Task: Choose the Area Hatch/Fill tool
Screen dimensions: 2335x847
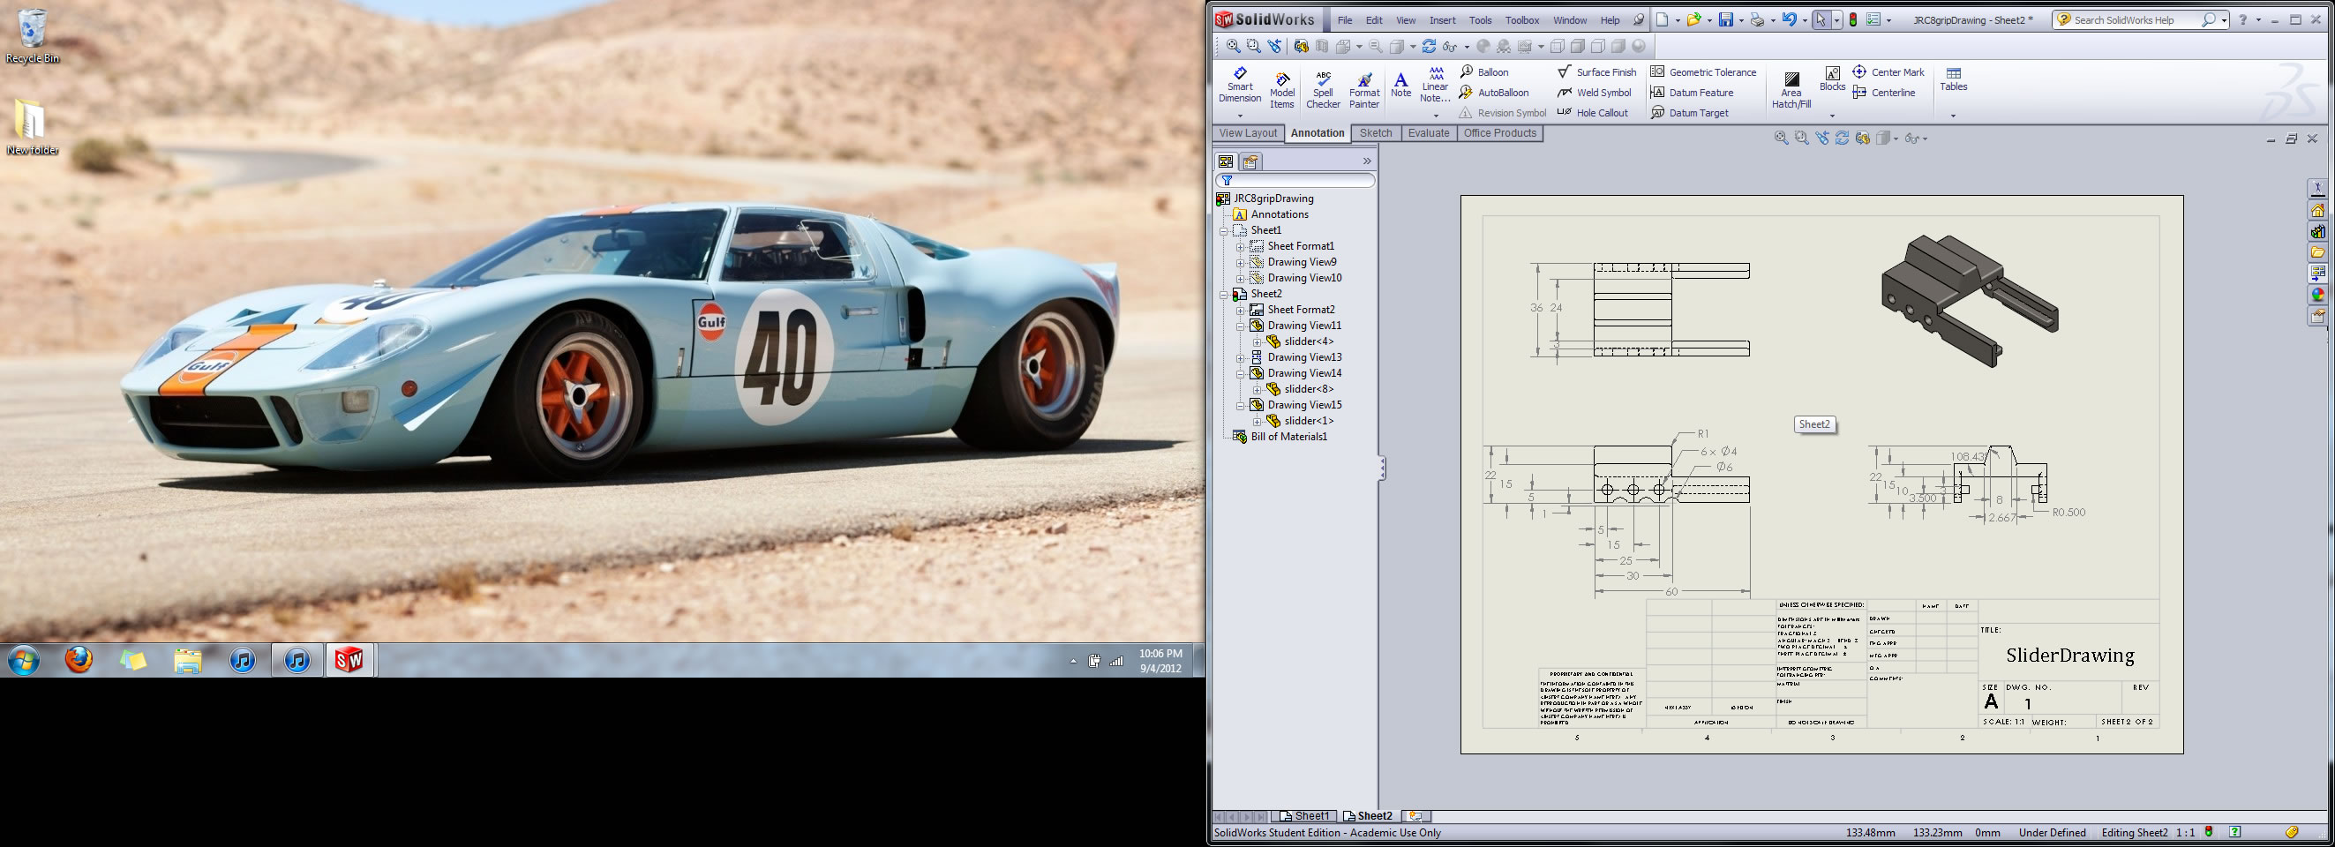Action: 1791,89
